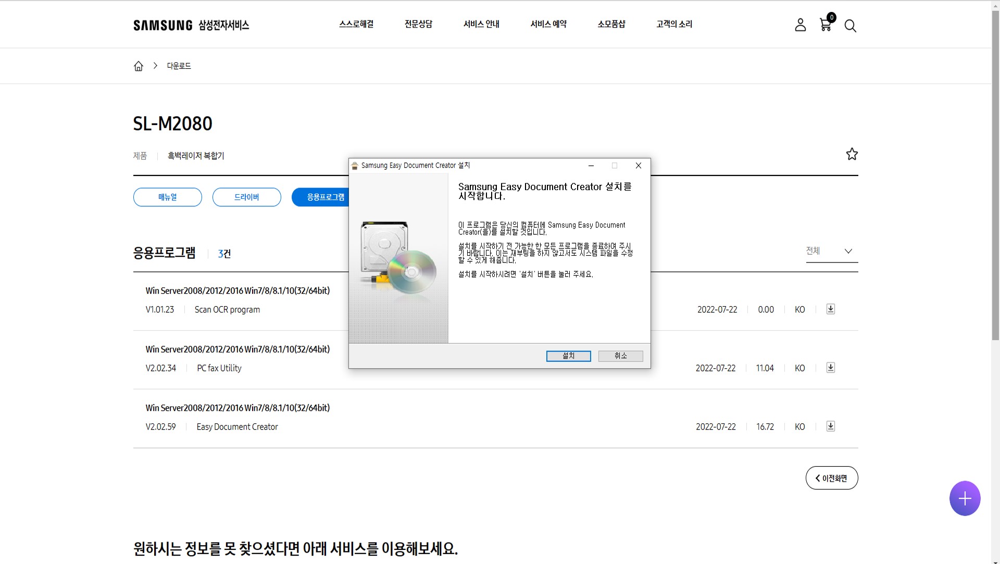Select the 드라이버 filter button

[x=246, y=197]
